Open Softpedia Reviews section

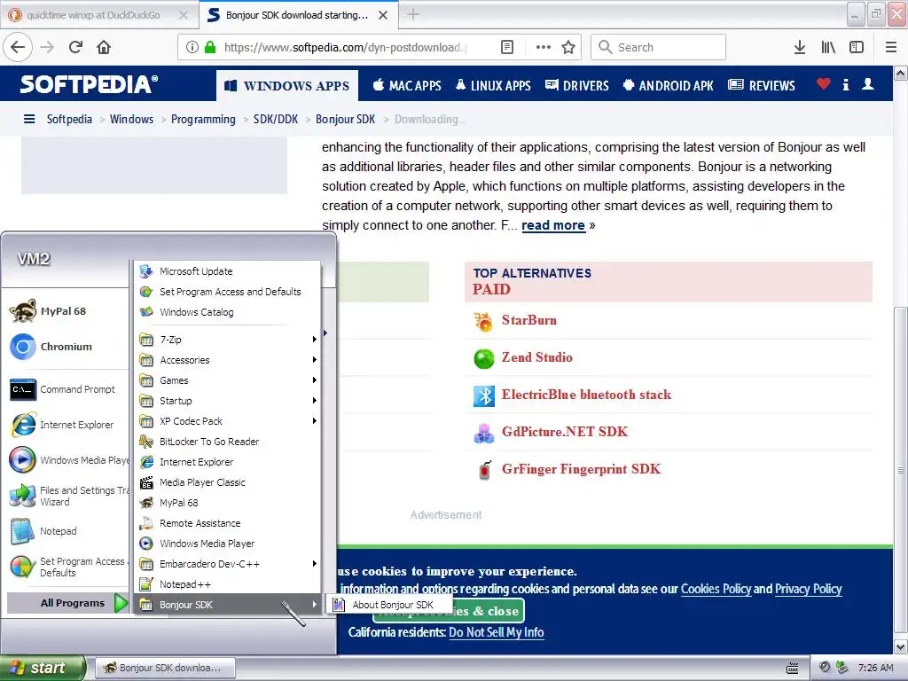(x=762, y=86)
